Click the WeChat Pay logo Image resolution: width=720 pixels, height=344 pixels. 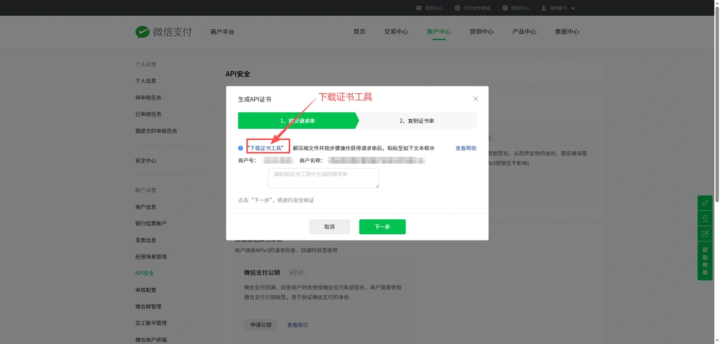(x=164, y=31)
